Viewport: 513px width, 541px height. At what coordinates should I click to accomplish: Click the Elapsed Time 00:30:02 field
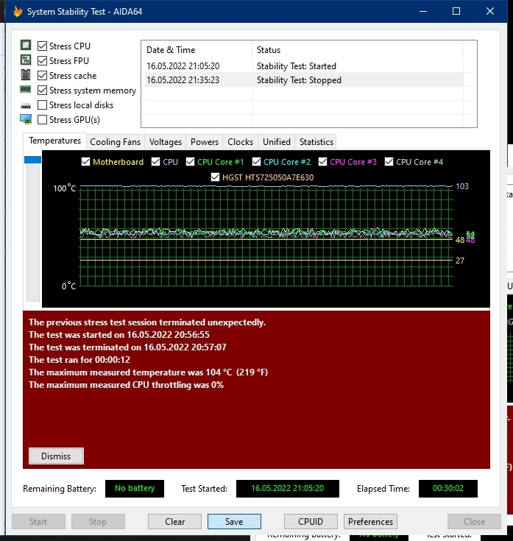(x=447, y=488)
